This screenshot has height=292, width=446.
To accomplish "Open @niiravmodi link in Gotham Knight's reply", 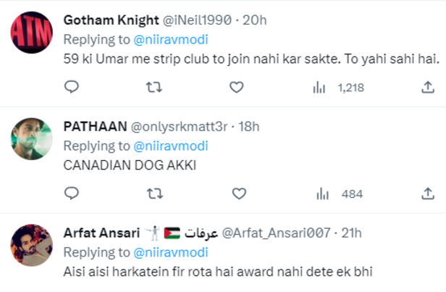I will pyautogui.click(x=171, y=40).
